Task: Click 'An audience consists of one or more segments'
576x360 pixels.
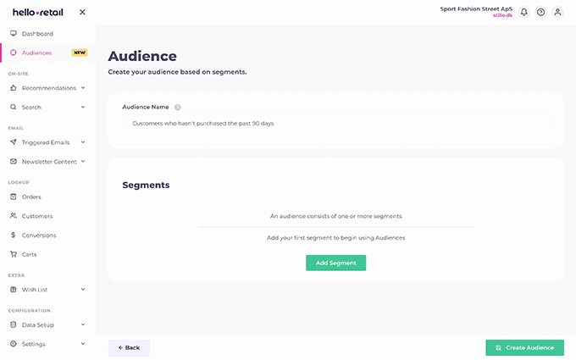Action: click(x=335, y=216)
